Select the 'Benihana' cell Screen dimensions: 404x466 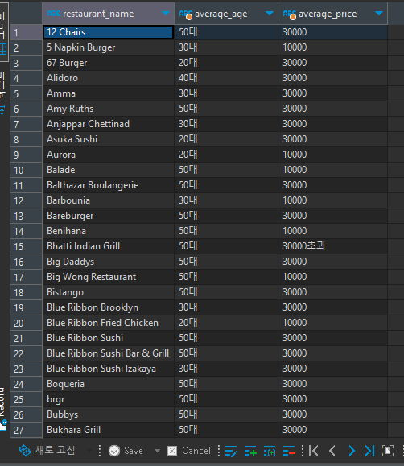(x=108, y=231)
